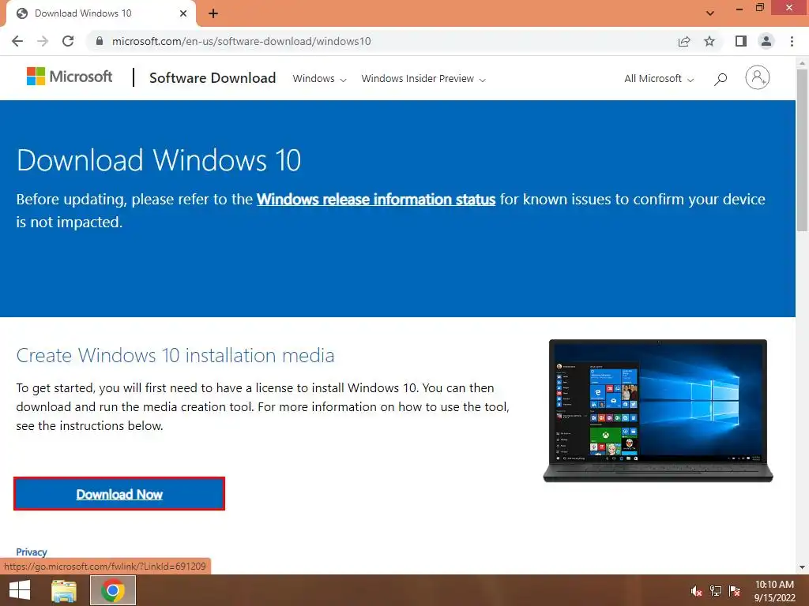Screen dimensions: 809x606
Task: Bookmark this page with the star
Action: click(710, 41)
